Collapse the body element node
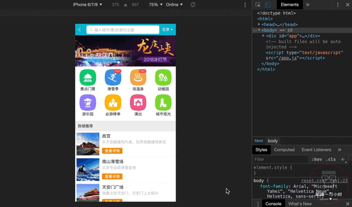The image size is (352, 207). 259,30
